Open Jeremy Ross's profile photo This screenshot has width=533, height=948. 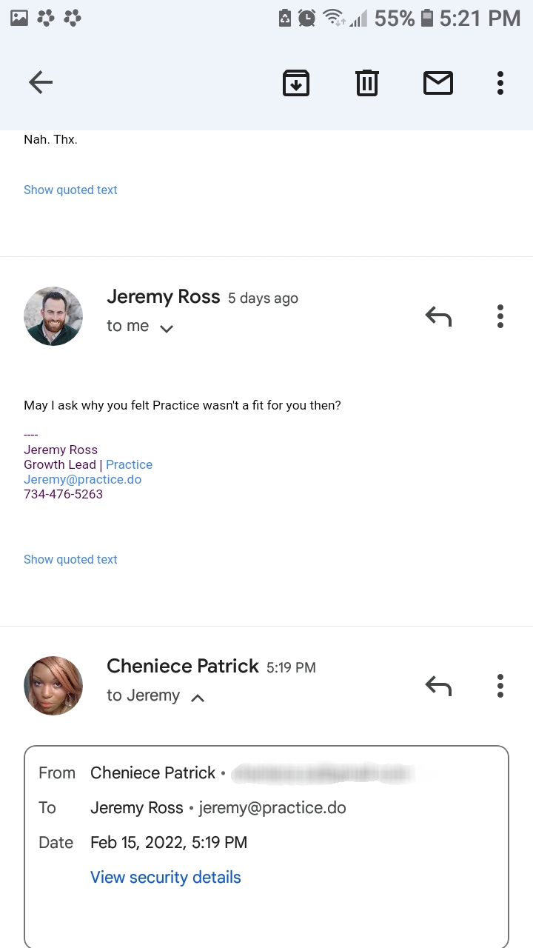(53, 316)
